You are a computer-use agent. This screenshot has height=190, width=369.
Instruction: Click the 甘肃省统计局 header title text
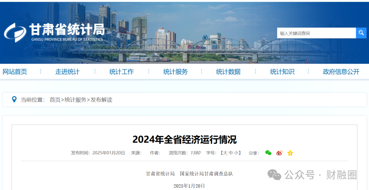[67, 30]
